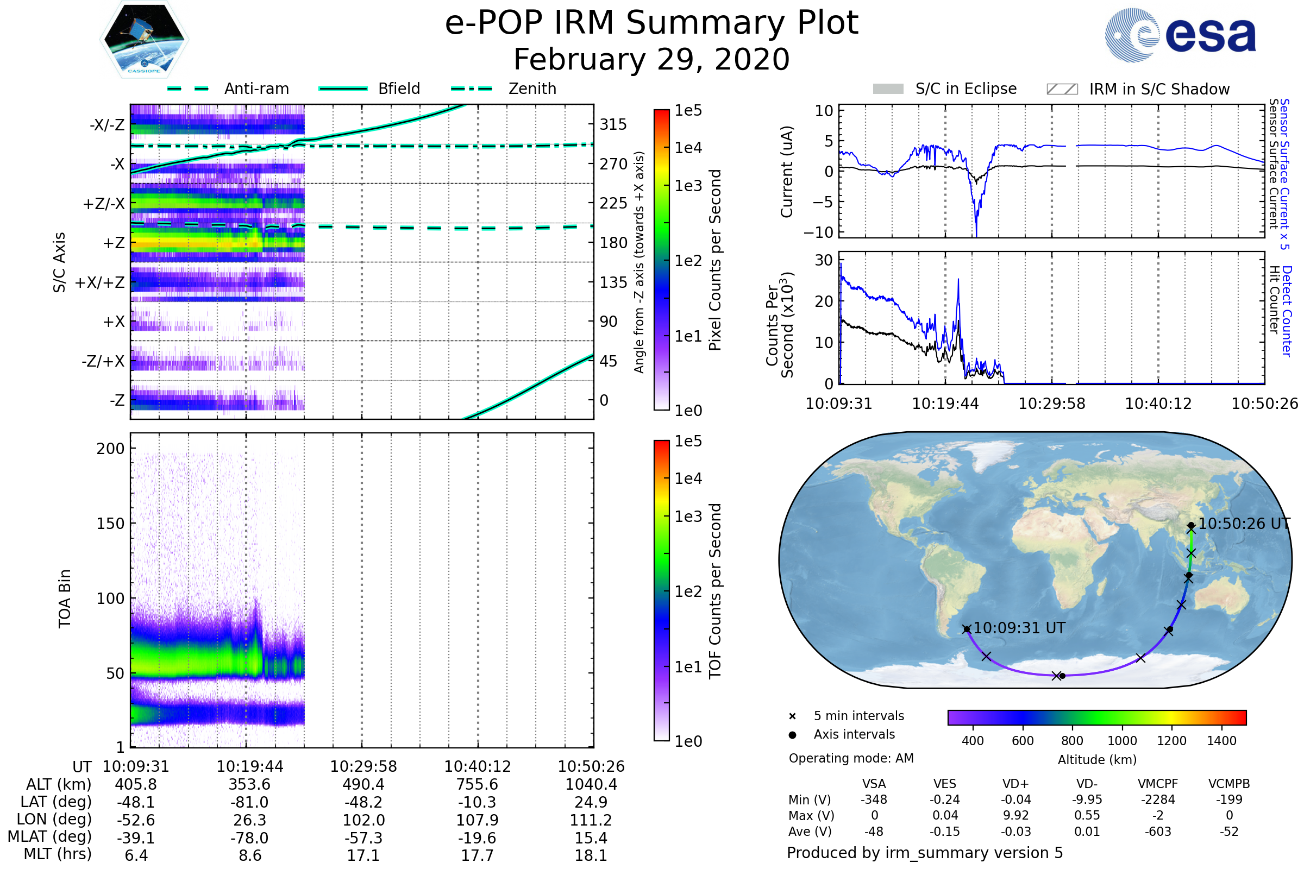Click the TOF Counts per Second colorbar
The width and height of the screenshot is (1304, 869).
coord(661,590)
